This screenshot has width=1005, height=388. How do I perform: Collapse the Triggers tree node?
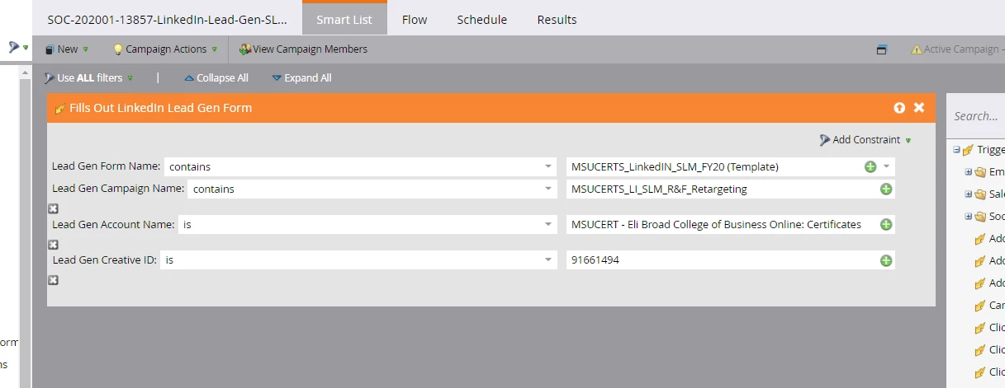[956, 150]
